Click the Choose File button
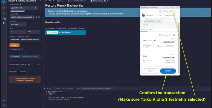 (x=52, y=32)
